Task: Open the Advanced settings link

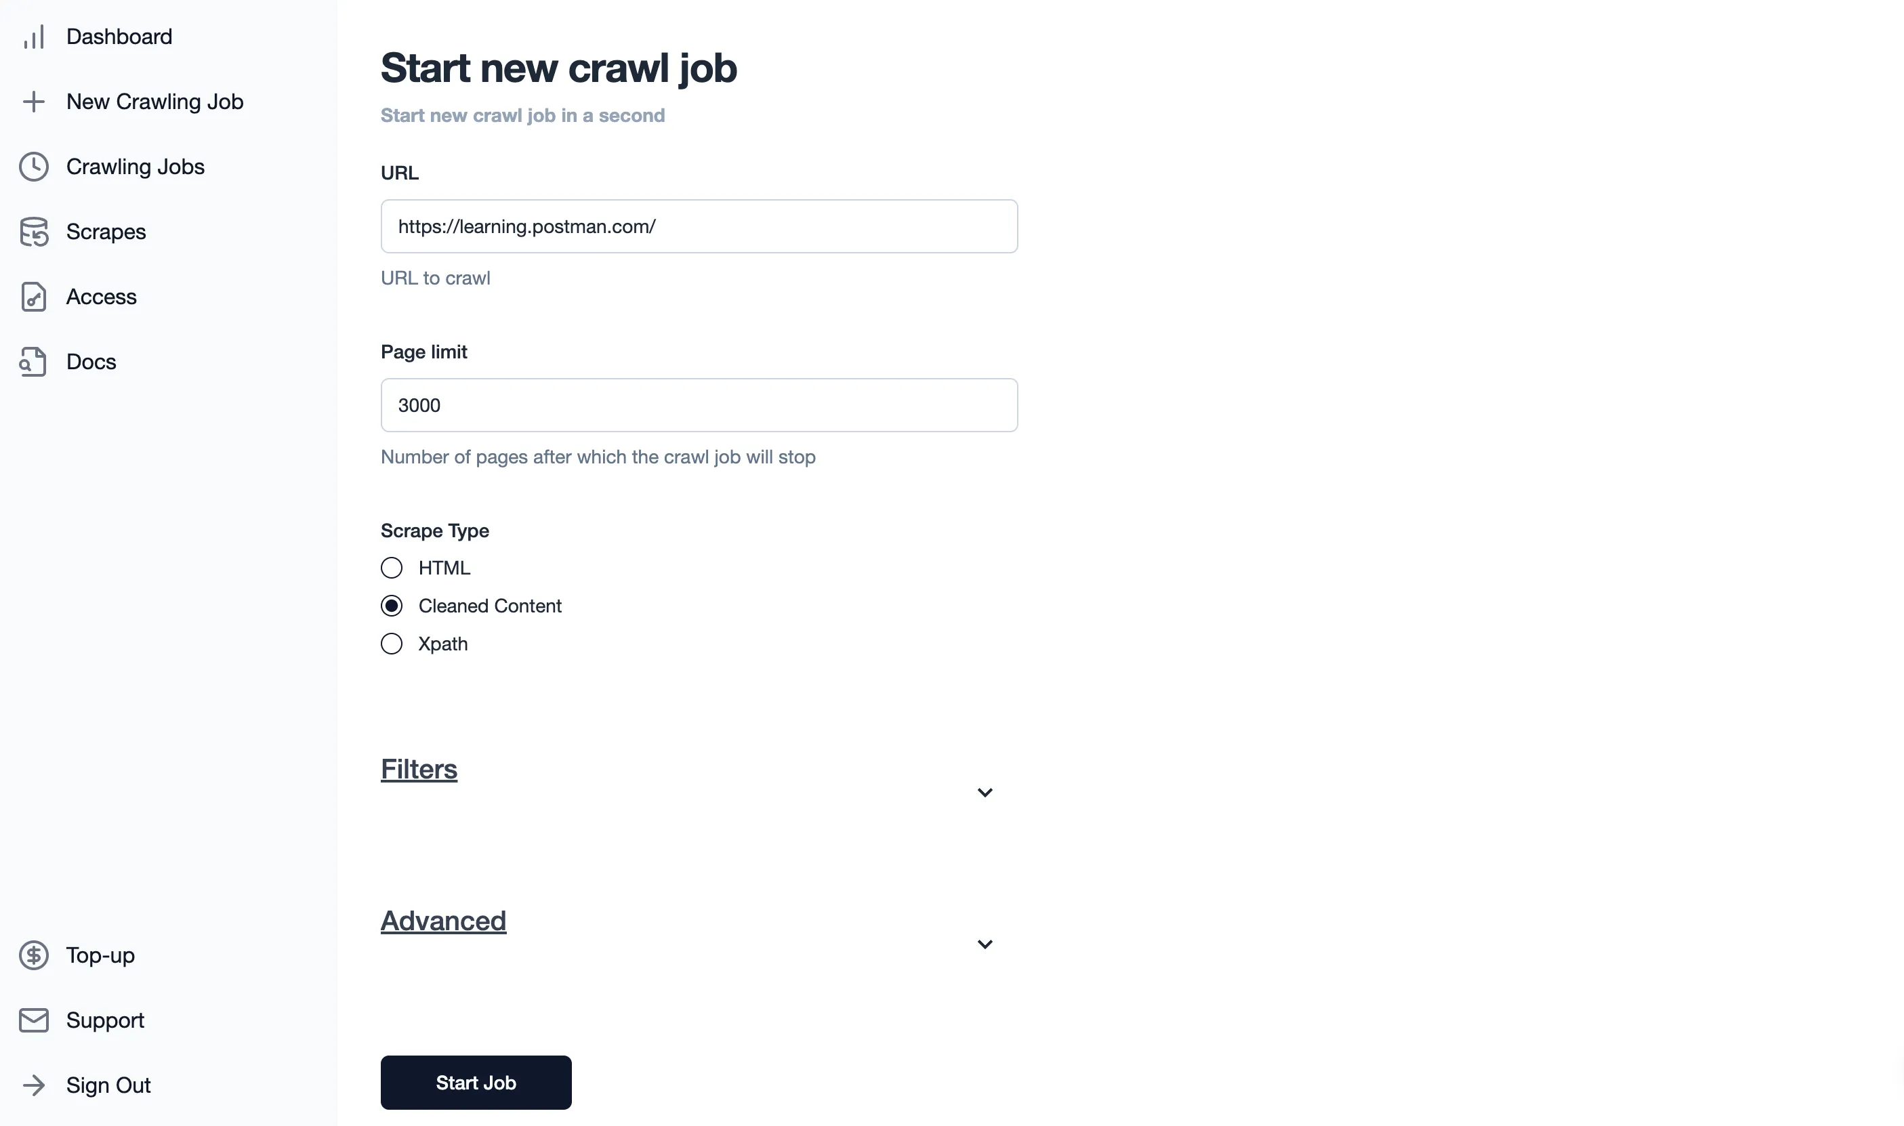Action: click(x=443, y=920)
